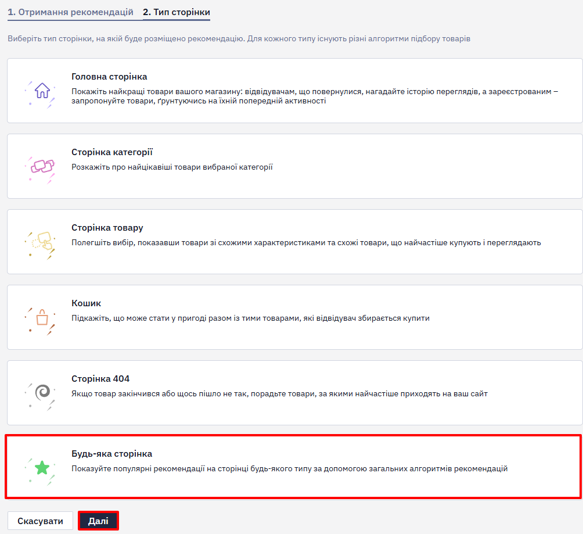This screenshot has height=534, width=583.
Task: Click the gray spiral icon for Сторінка 404
Action: pyautogui.click(x=42, y=392)
